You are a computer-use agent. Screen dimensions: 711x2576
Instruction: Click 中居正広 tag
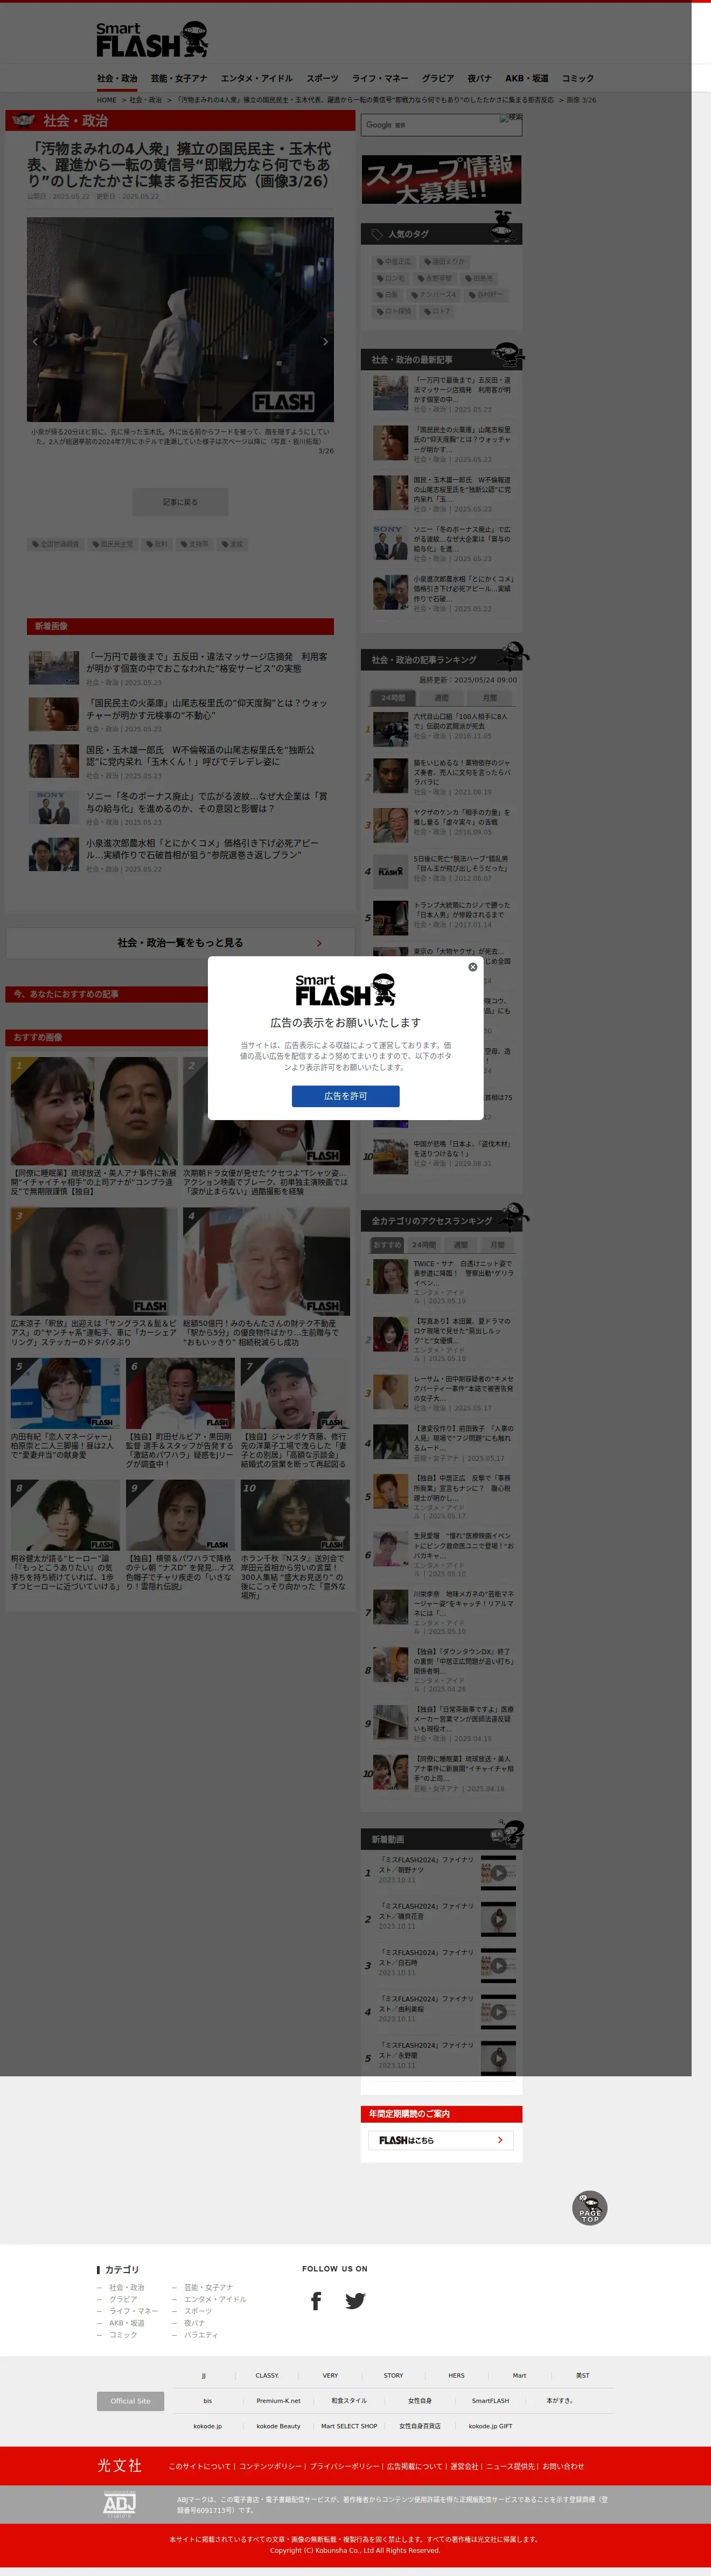394,262
